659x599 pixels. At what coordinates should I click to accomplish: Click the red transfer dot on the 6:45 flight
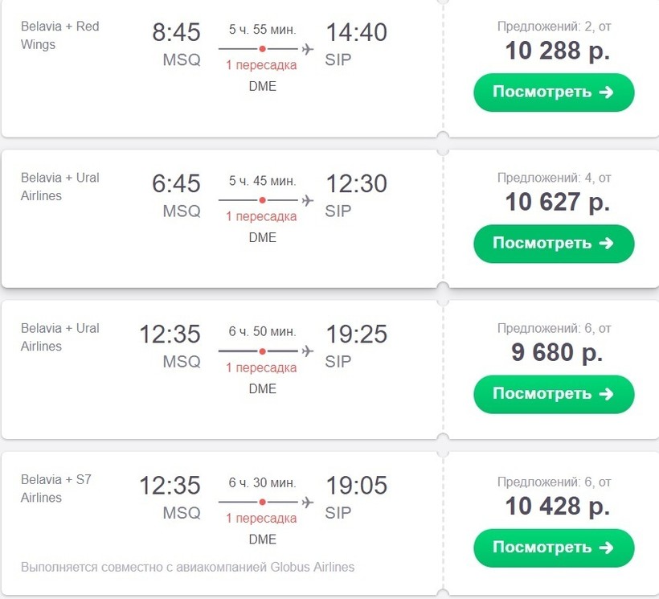point(262,200)
